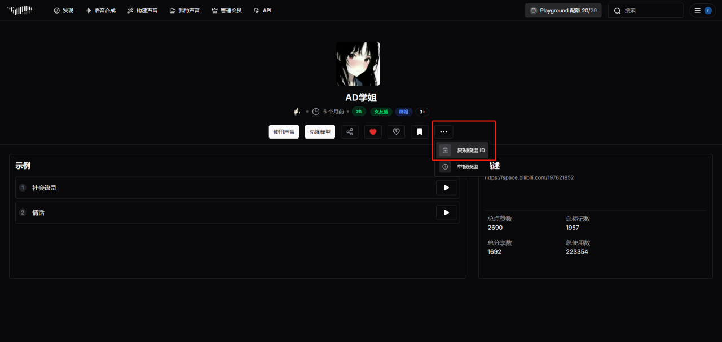Select the 女友感 tag
Viewport: 722px width, 342px height.
click(x=381, y=112)
